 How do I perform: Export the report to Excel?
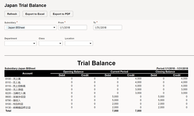[x=35, y=14]
